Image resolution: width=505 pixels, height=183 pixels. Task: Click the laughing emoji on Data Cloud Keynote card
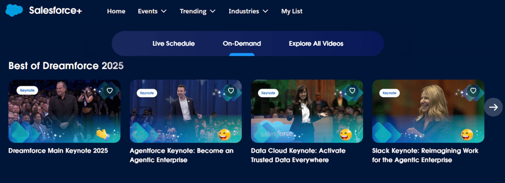345,134
